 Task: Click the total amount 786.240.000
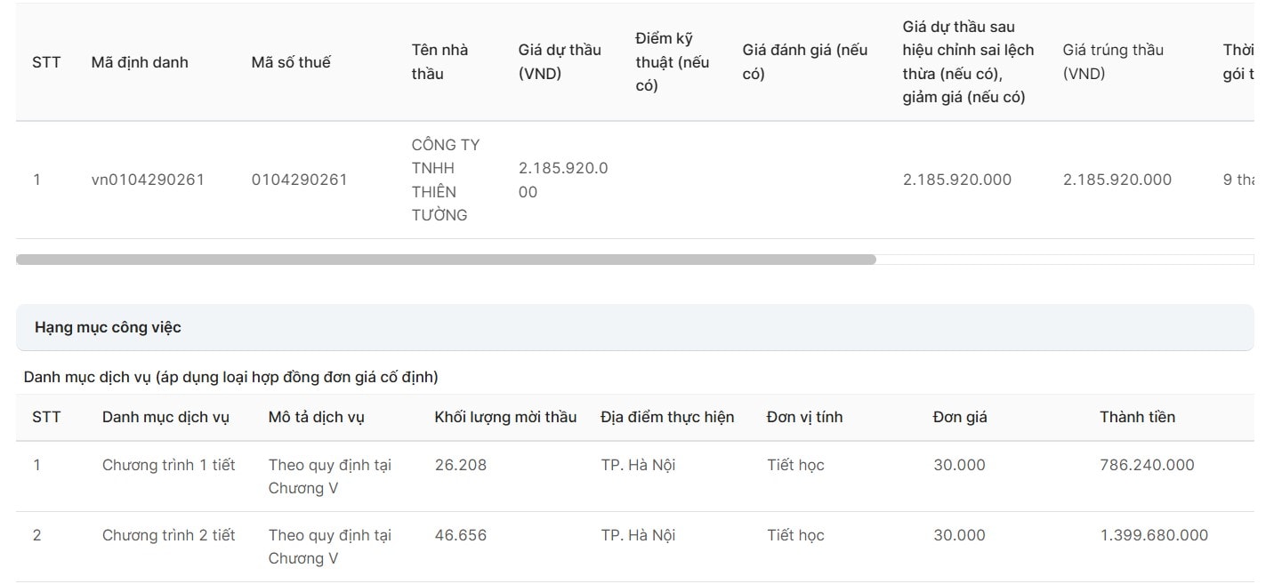tap(1147, 465)
